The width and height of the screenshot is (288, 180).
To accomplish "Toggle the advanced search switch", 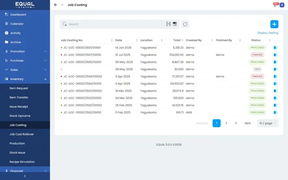I will (175, 24).
